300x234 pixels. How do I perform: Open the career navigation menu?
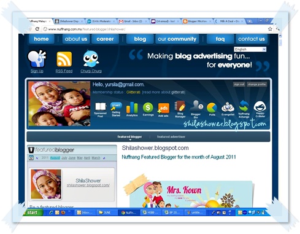105,39
